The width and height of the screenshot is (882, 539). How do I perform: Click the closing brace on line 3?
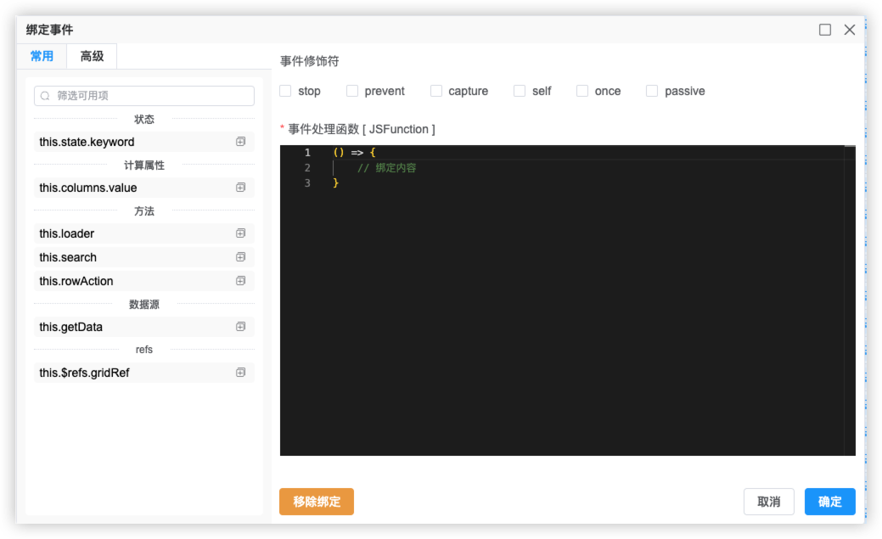pyautogui.click(x=336, y=182)
